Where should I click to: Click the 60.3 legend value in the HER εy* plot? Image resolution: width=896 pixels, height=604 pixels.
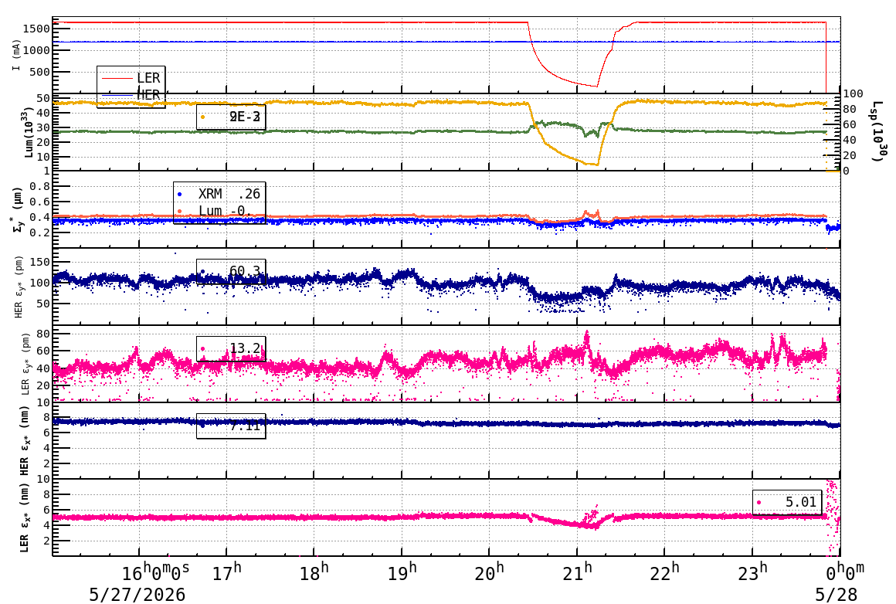tap(245, 271)
